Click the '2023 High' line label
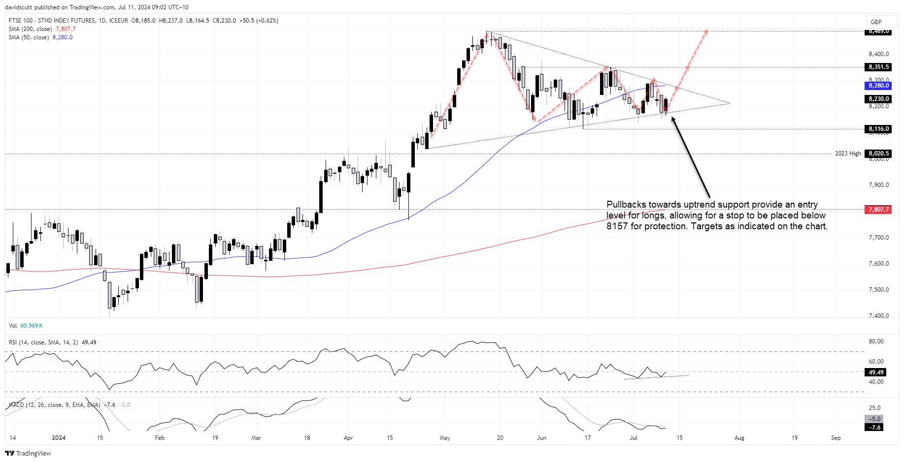 point(848,154)
